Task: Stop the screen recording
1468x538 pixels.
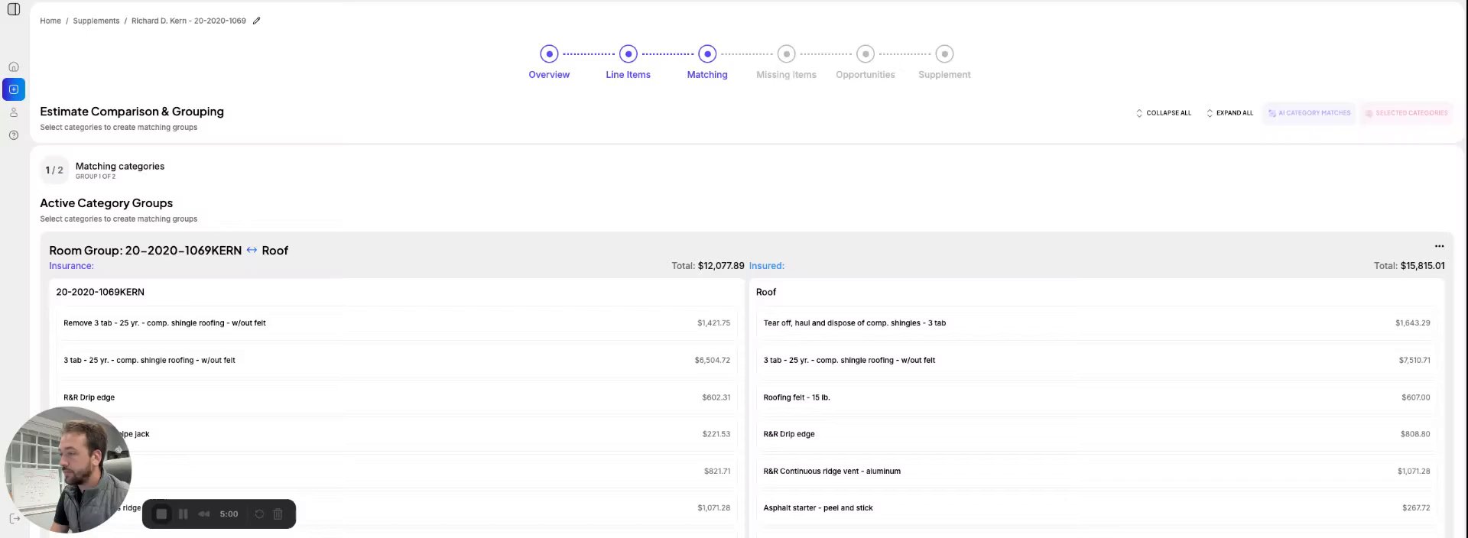Action: pos(161,514)
